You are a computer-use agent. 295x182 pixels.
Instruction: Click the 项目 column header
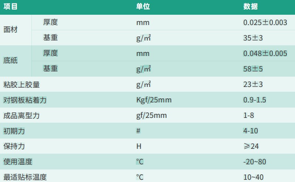point(11,7)
